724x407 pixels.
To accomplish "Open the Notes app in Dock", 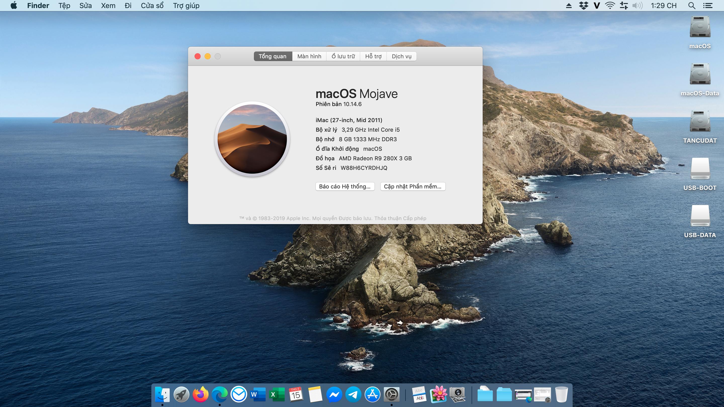I will pos(315,395).
